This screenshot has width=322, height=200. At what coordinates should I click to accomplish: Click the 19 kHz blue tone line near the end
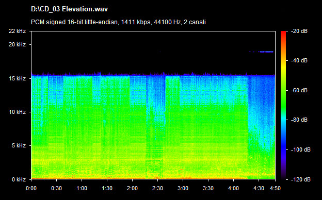(x=266, y=52)
